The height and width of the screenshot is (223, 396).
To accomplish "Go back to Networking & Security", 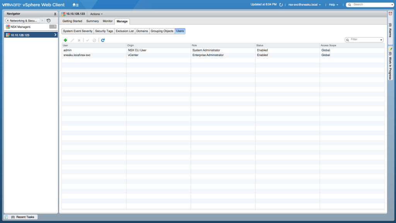I will (x=22, y=20).
